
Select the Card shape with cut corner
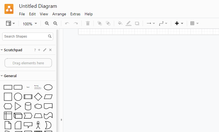[x=18, y=125]
